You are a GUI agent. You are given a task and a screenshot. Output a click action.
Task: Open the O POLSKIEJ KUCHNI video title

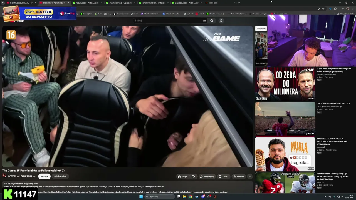332,142
